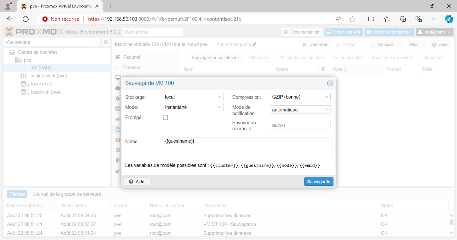Open the Monitor eye icon in VM menu
Viewport: 457px width, 240px height.
(118, 119)
